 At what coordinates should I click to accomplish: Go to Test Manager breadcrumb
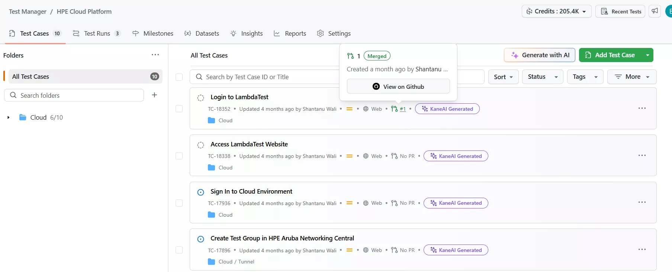[28, 12]
